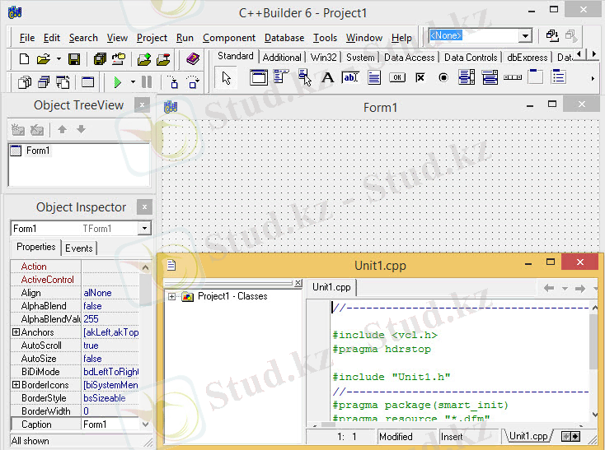Select the arrow pointer tool in palette
The height and width of the screenshot is (450, 605).
click(227, 78)
